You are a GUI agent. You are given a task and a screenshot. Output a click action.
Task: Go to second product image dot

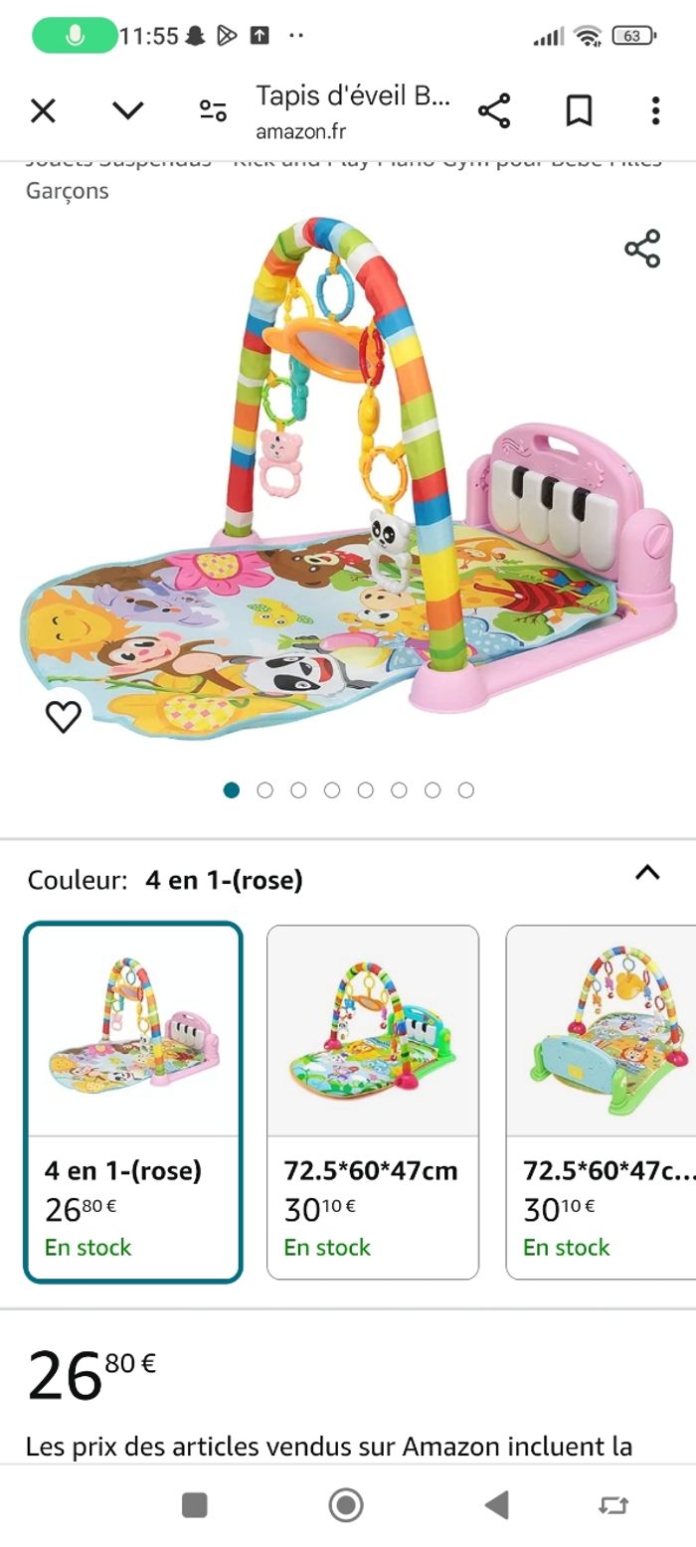pos(264,790)
